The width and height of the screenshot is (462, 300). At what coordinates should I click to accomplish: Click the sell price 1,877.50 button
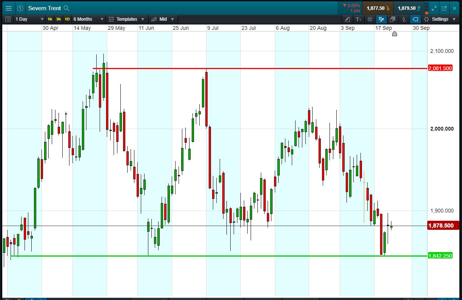[x=378, y=8]
